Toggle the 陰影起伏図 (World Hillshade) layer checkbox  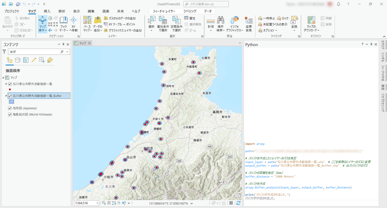point(10,114)
